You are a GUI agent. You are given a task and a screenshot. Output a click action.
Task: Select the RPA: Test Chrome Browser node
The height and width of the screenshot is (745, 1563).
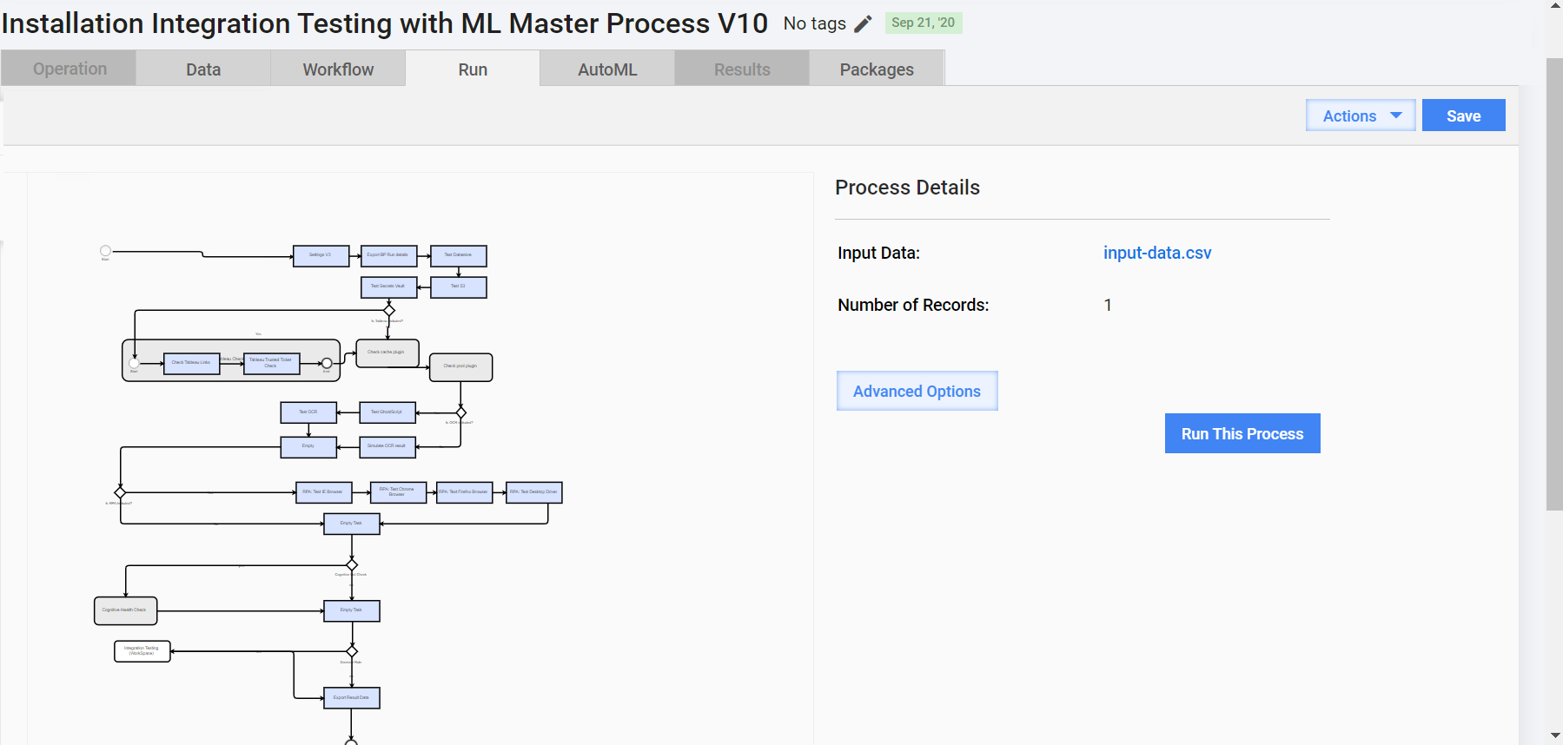coord(398,492)
